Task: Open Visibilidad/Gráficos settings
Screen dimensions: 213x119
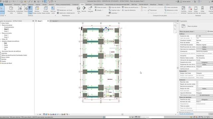Action: pyautogui.click(x=20, y=10)
